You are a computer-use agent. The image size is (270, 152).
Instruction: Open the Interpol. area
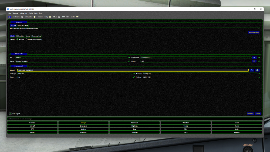click(x=83, y=132)
